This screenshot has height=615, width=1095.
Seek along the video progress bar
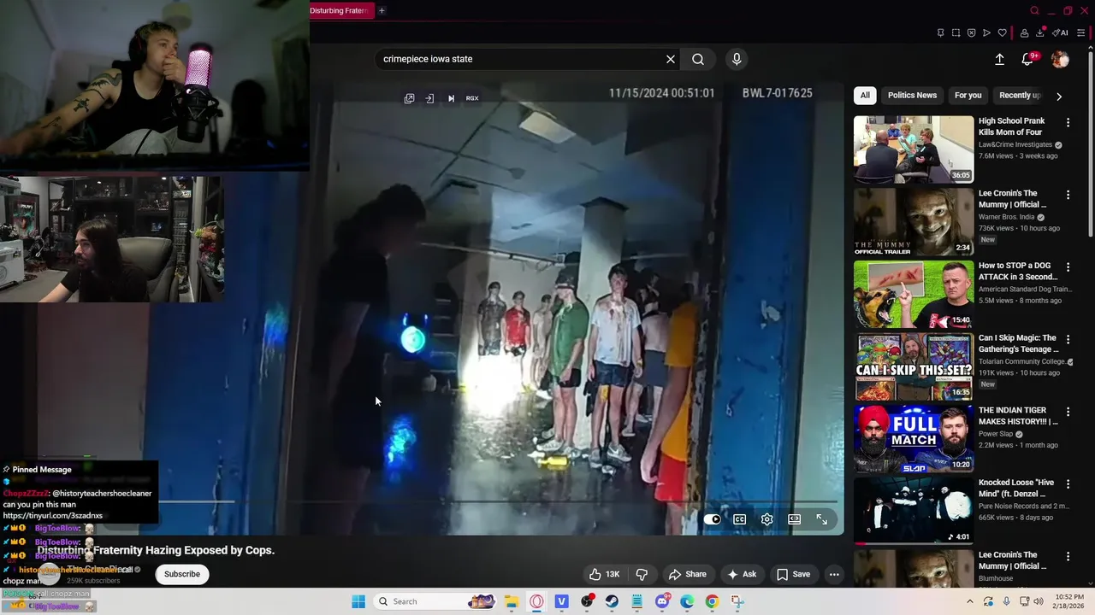coord(496,501)
